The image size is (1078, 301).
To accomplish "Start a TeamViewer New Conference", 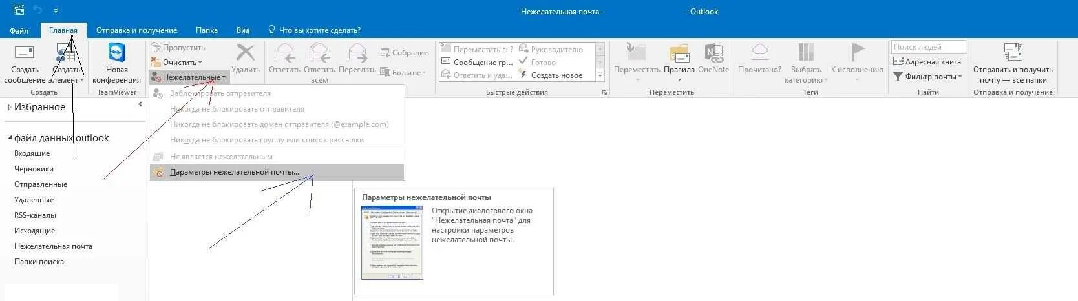I will click(116, 64).
